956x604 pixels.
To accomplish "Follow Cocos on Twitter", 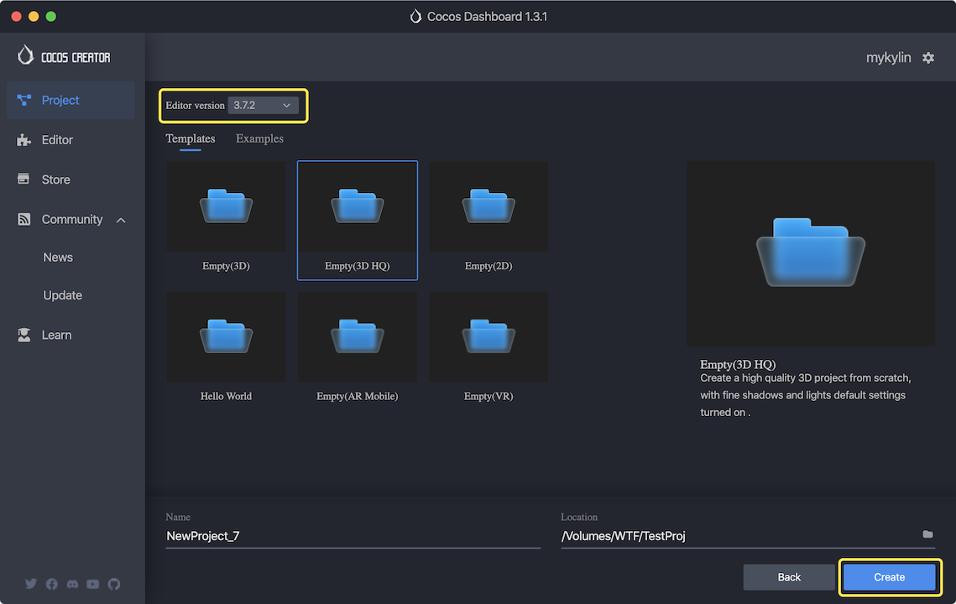I will 31,584.
